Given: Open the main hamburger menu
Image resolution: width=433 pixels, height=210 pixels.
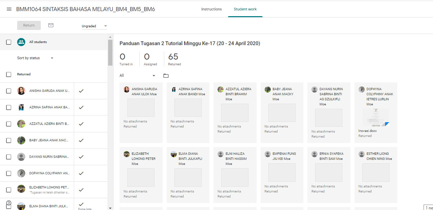Looking at the screenshot, I should click(9, 9).
